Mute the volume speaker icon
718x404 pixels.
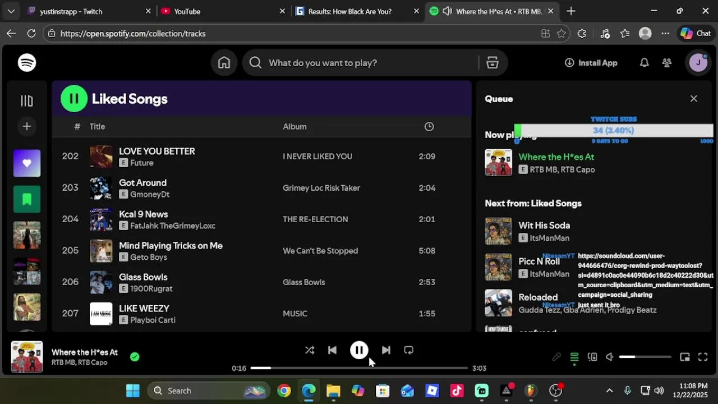[x=610, y=357]
